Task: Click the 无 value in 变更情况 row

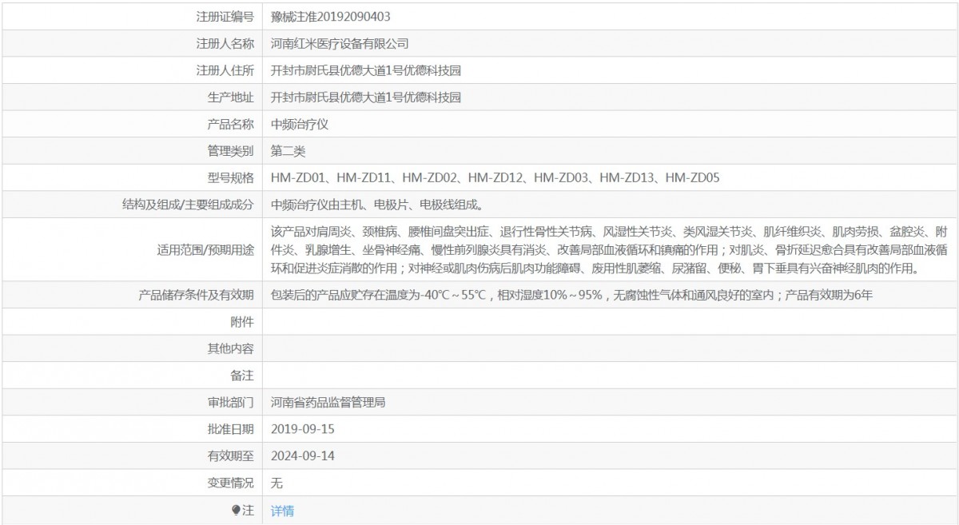Action: (x=277, y=483)
